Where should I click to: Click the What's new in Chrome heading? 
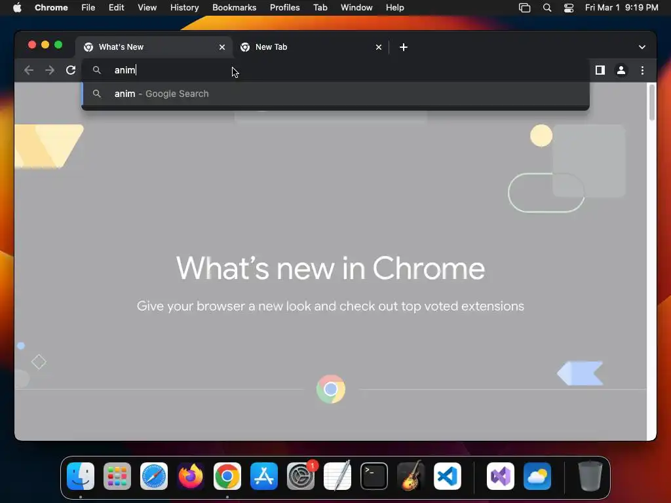point(330,269)
